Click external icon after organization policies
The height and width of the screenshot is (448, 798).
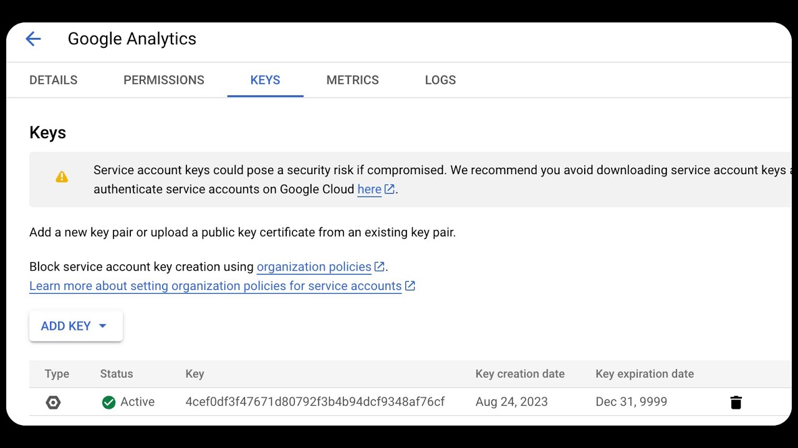pyautogui.click(x=379, y=267)
